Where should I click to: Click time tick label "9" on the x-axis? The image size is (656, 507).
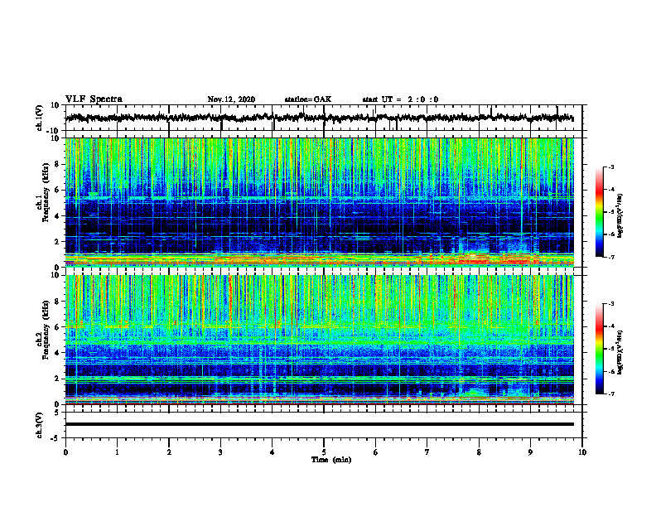[530, 452]
